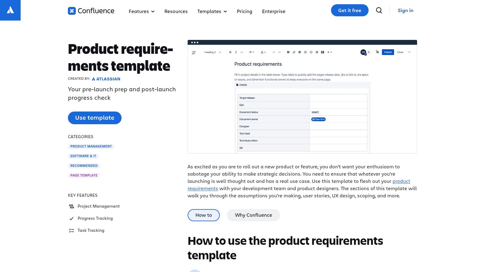The image size is (485, 272).
Task: Click the link icon in editor preview toolbar
Action: click(294, 52)
